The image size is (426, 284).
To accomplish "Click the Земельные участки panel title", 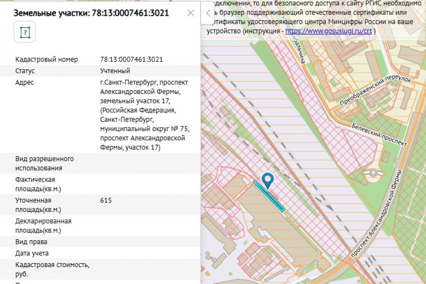I will click(x=91, y=13).
